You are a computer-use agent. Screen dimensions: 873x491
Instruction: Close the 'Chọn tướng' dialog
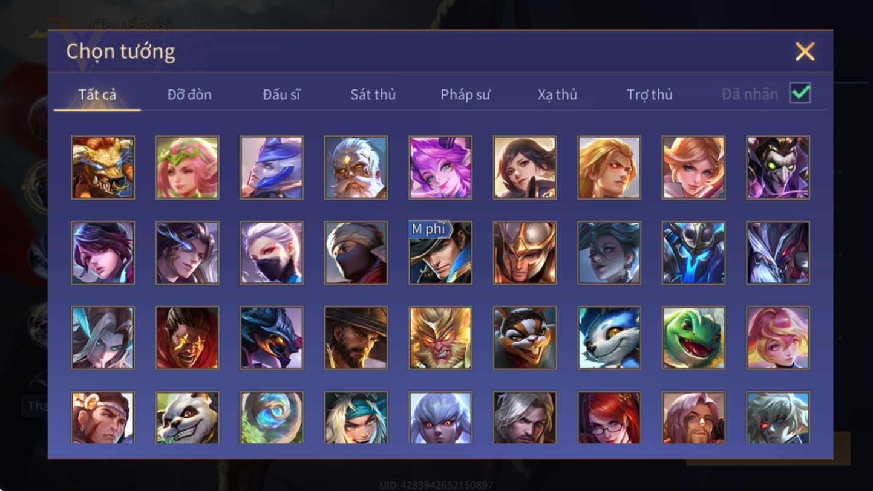pos(805,51)
